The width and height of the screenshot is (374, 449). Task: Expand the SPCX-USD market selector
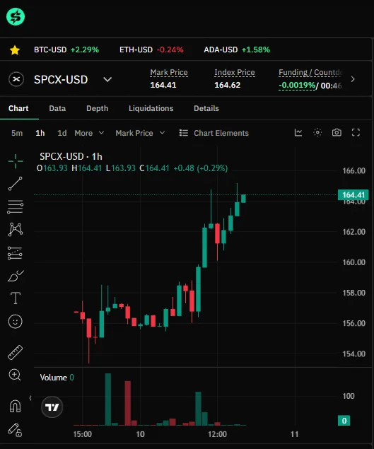pyautogui.click(x=107, y=79)
